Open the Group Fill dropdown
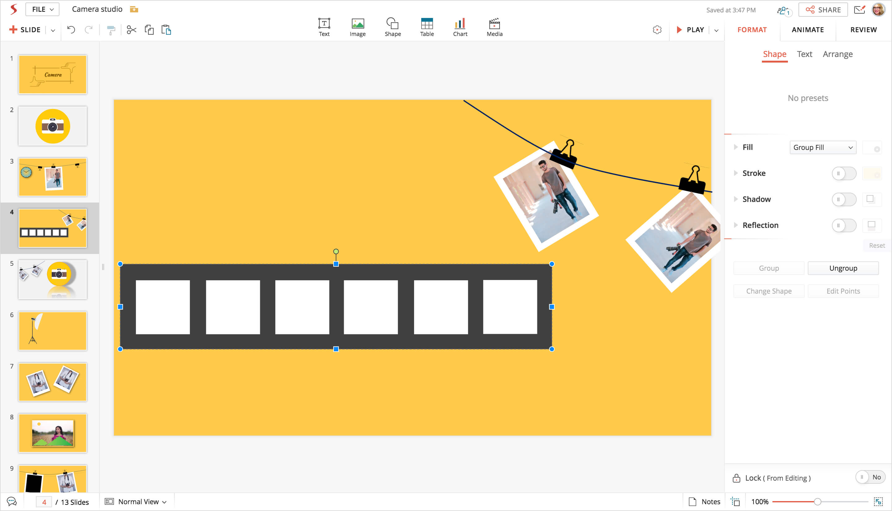892x511 pixels. [x=823, y=147]
